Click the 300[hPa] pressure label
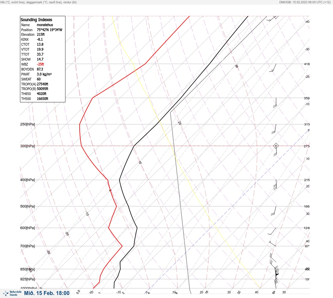This screenshot has width=333, height=298. pos(28,146)
